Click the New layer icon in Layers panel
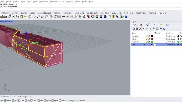The height and width of the screenshot is (102, 182). [x=134, y=29]
